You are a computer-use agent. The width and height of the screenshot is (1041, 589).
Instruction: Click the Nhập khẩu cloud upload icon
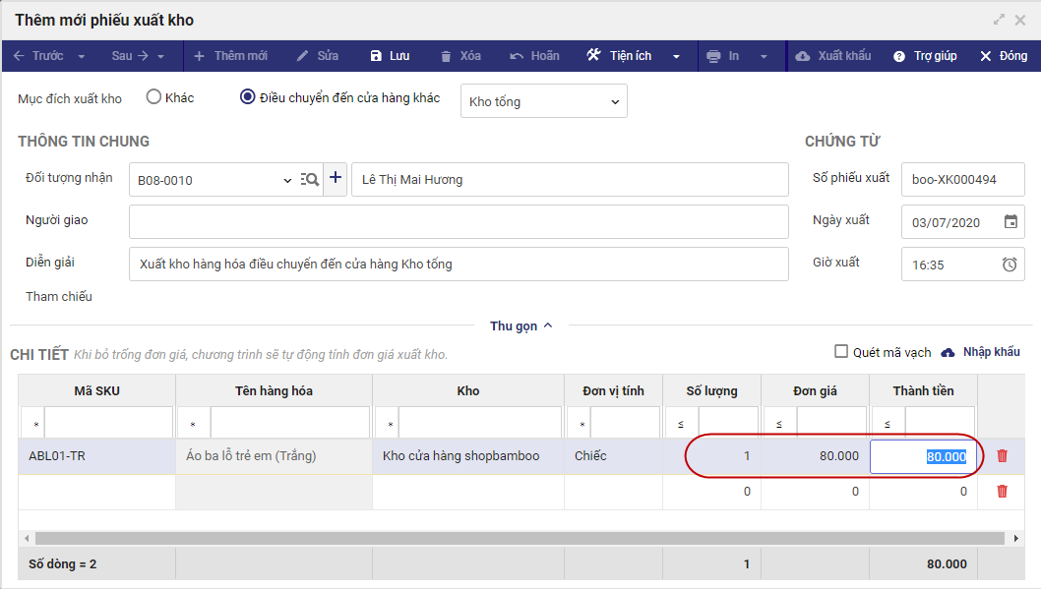click(949, 352)
